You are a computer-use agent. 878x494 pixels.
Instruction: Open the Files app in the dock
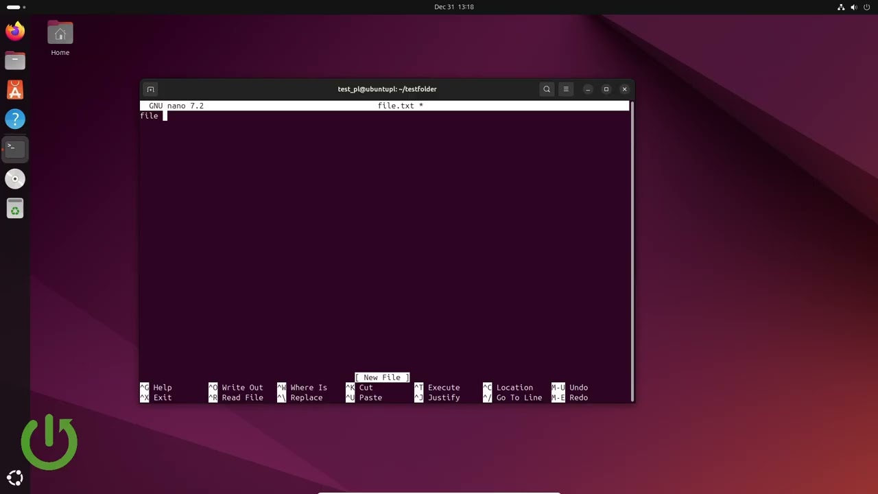coord(15,60)
